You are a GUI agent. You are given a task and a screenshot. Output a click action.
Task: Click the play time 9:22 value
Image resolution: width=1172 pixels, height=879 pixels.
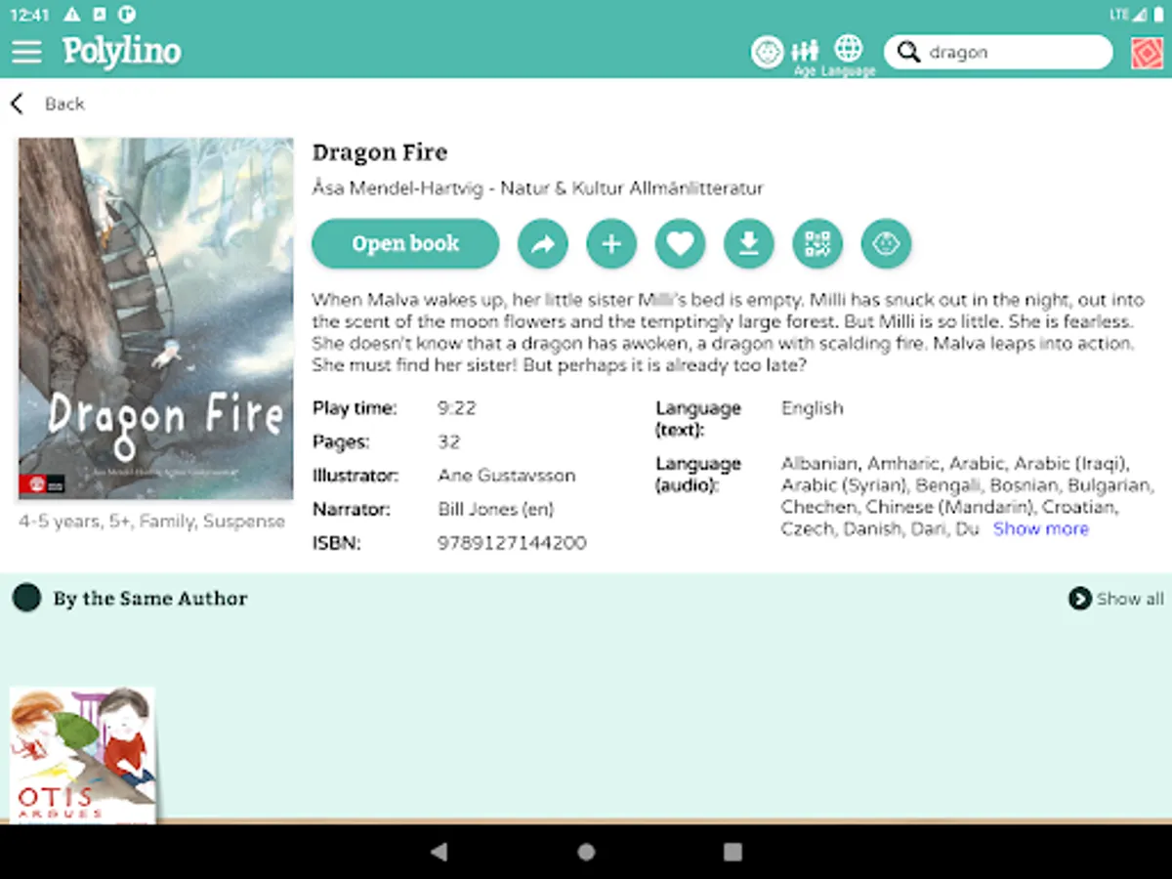pyautogui.click(x=456, y=408)
